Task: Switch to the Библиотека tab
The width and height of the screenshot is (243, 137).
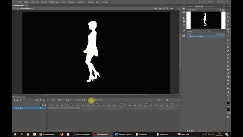Action: coord(199,7)
